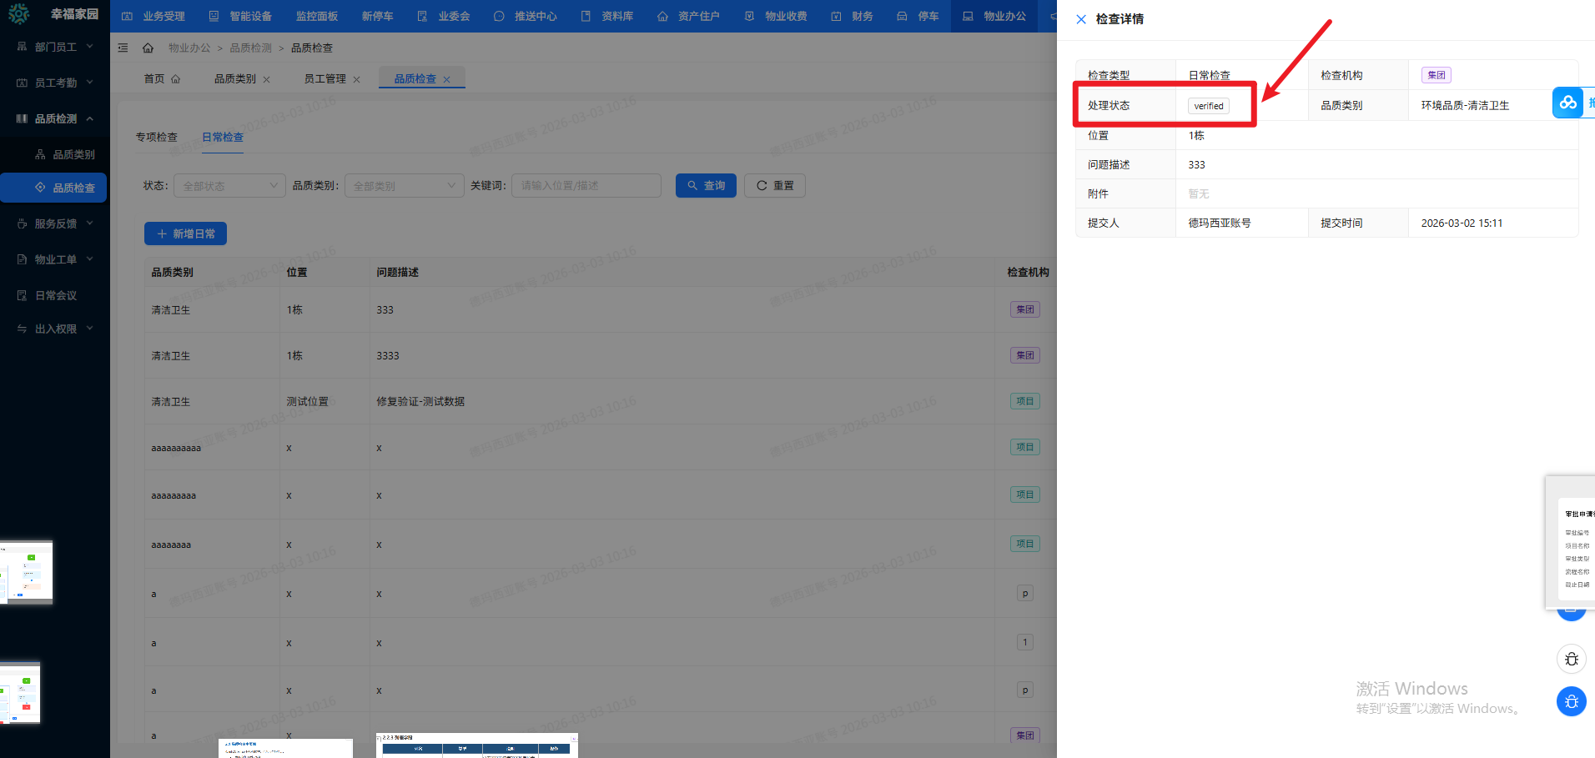1595x758 pixels.
Task: Click the blue bug floating icon
Action: pos(1571,701)
